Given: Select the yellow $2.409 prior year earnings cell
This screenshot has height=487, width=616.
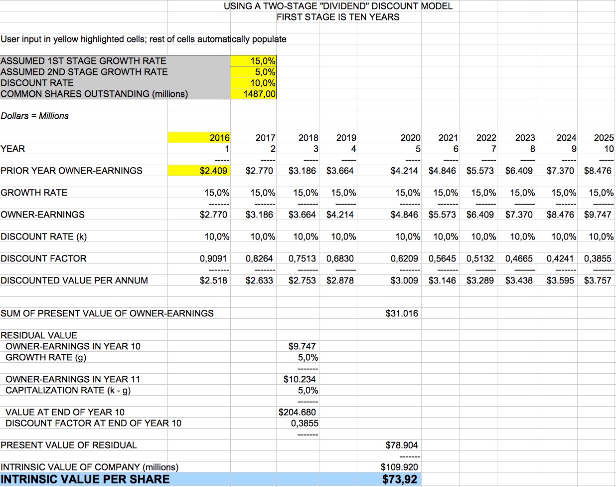Looking at the screenshot, I should 199,171.
